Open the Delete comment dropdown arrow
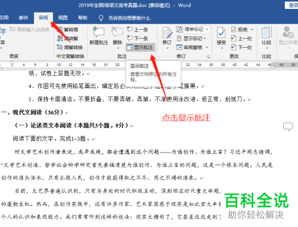 coord(118,48)
